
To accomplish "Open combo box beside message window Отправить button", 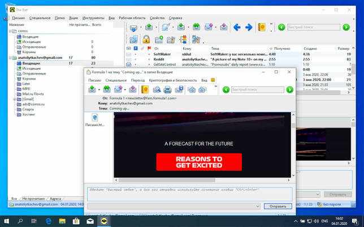I will click(257, 206).
